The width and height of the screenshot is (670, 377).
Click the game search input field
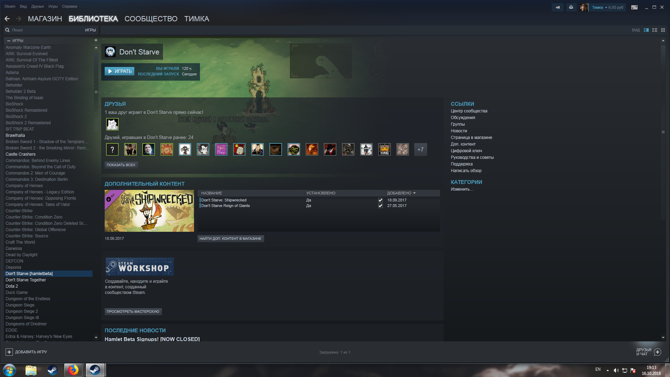pos(45,30)
